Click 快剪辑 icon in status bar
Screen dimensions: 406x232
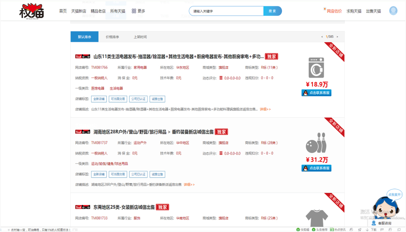[298, 230]
